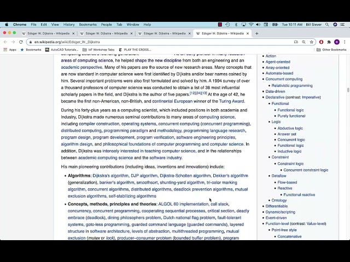
Task: Open the Edit menu
Action: (x=44, y=25)
